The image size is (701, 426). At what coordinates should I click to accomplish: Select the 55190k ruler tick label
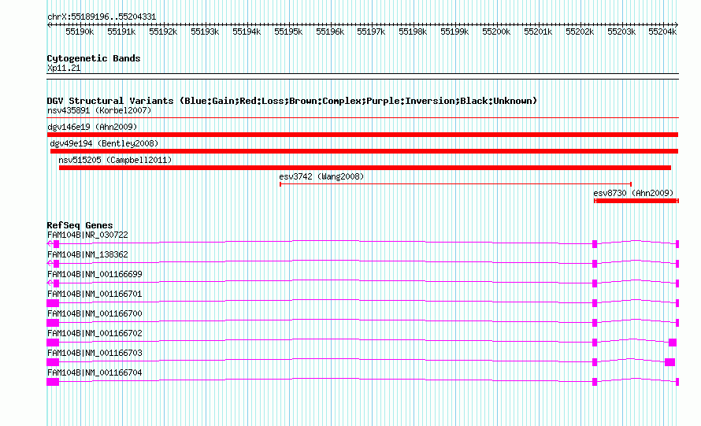[x=80, y=31]
